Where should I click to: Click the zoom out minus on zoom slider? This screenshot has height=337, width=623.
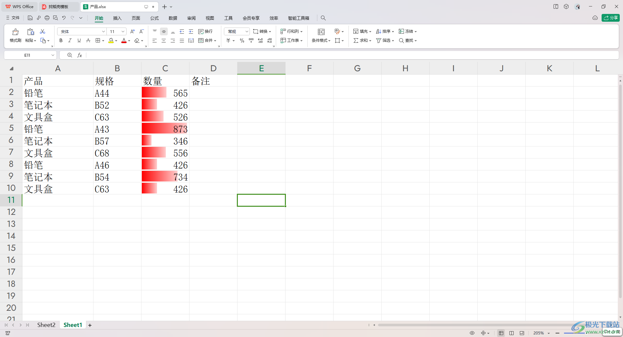[x=557, y=333]
